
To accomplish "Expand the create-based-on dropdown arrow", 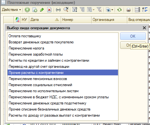I will coord(112,10).
